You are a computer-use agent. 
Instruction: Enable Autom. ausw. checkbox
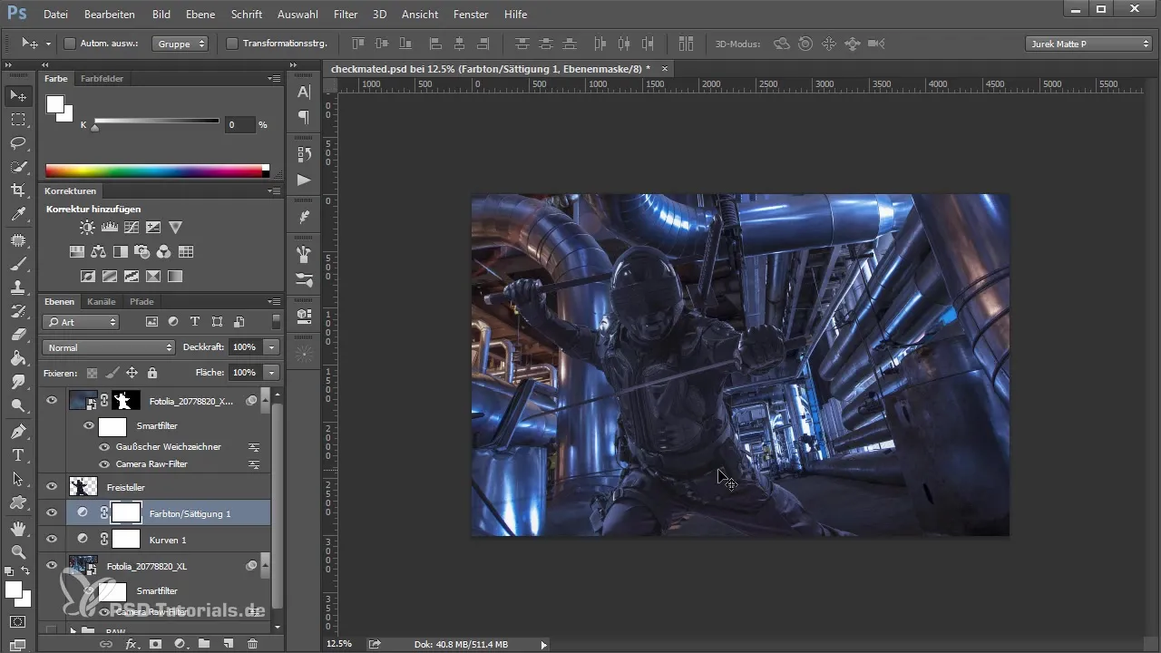pos(70,44)
